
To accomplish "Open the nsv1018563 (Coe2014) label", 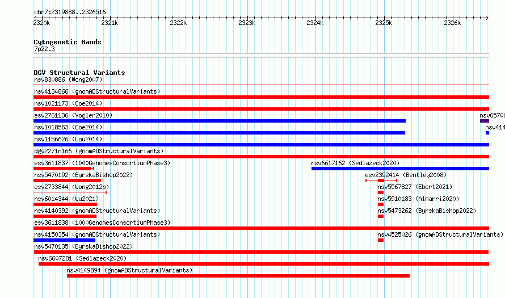I will point(68,127).
